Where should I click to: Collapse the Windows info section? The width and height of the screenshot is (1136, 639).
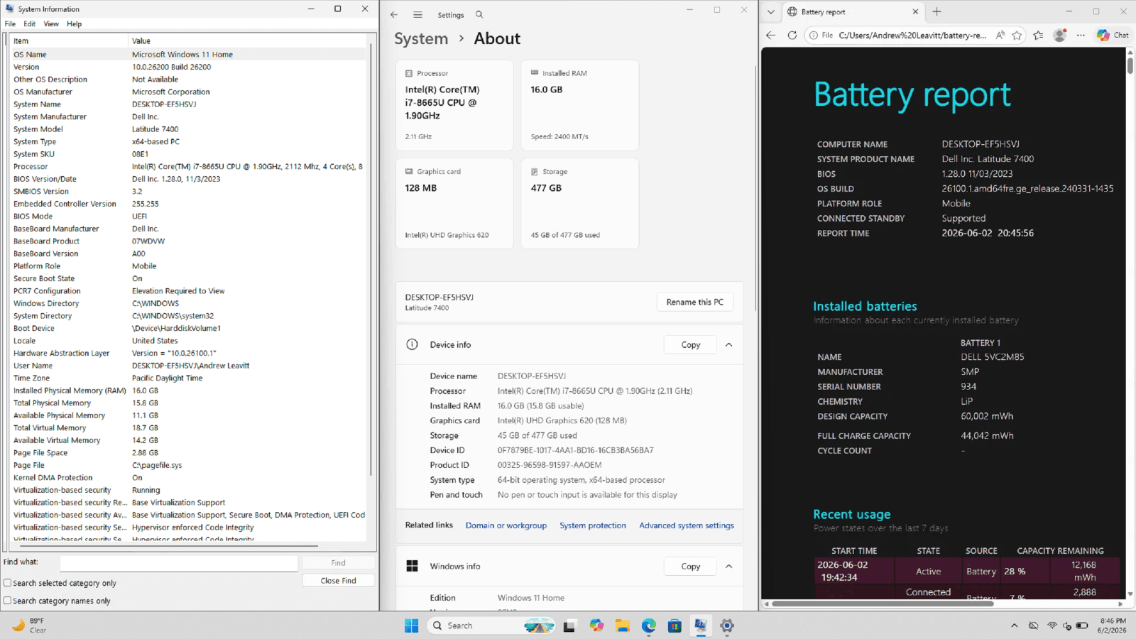[x=728, y=566]
